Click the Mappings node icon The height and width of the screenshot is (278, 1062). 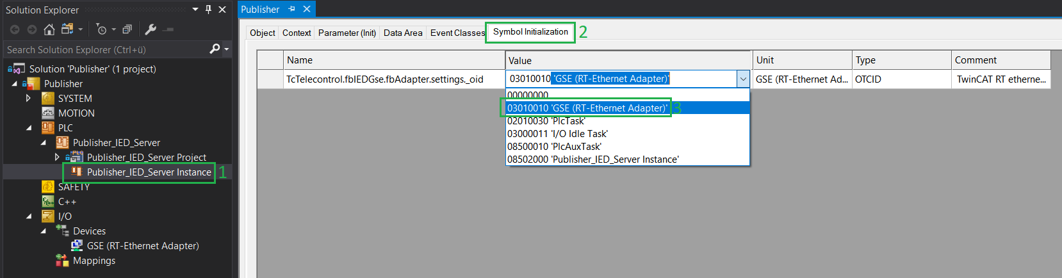62,260
